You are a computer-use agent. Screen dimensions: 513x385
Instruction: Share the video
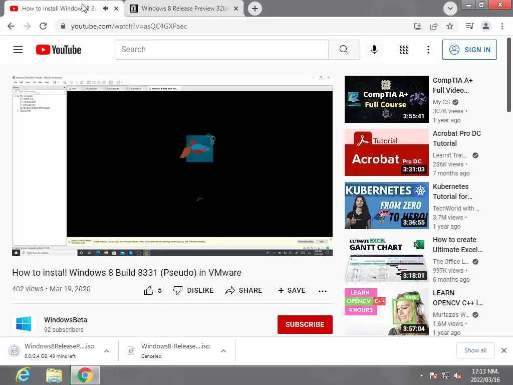click(x=244, y=290)
